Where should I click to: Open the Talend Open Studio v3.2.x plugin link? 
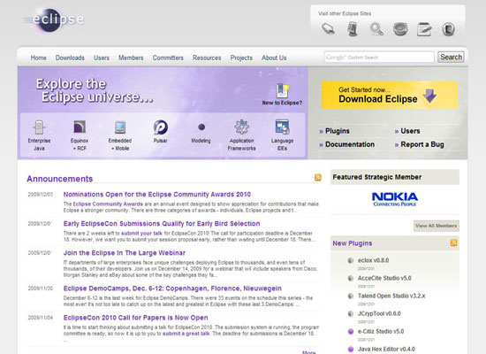pos(391,296)
